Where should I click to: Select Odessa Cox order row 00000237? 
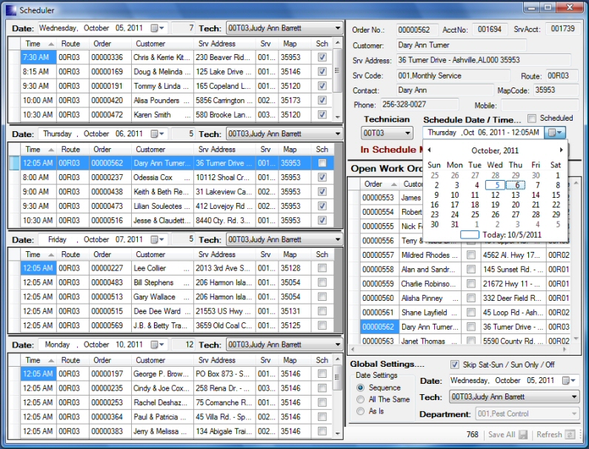pyautogui.click(x=106, y=178)
